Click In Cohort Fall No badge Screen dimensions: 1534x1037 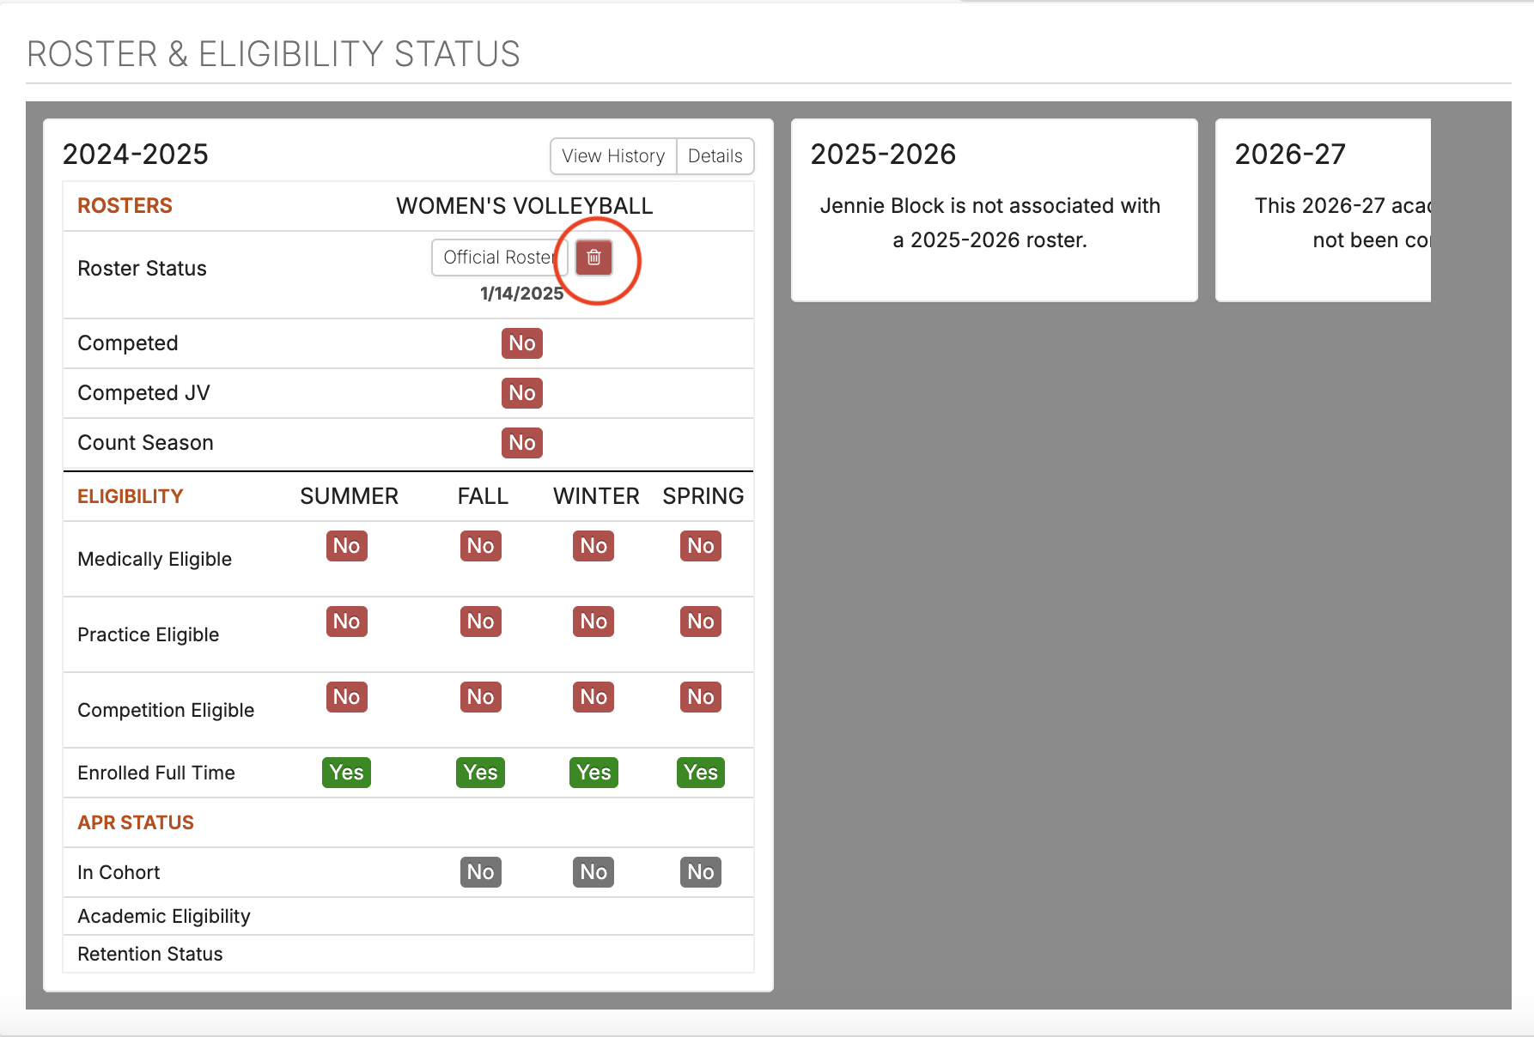[x=480, y=872]
